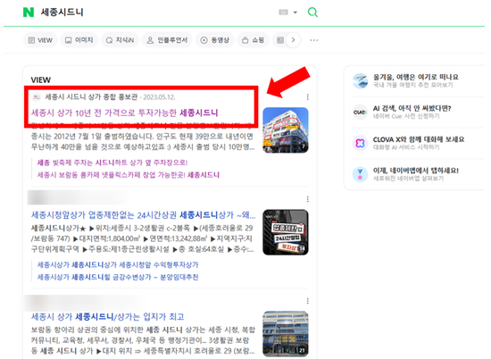Image resolution: width=491 pixels, height=359 pixels.
Task: Open the on-screen keyboard icon
Action: [x=283, y=13]
